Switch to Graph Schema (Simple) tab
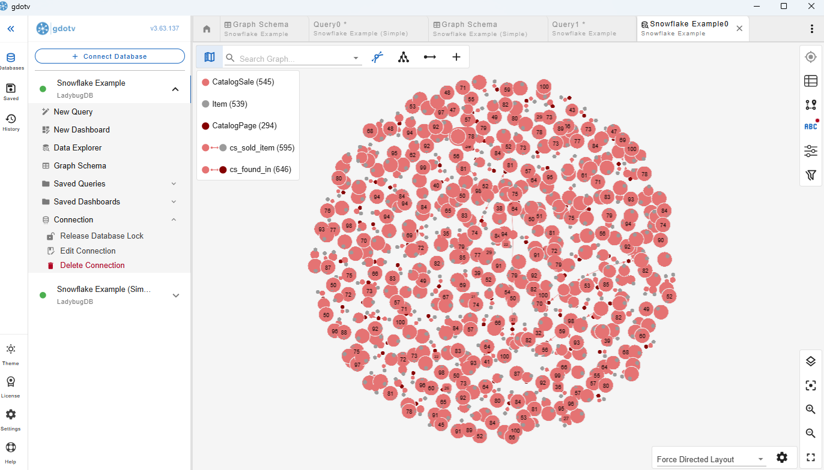This screenshot has height=470, width=824. point(488,29)
